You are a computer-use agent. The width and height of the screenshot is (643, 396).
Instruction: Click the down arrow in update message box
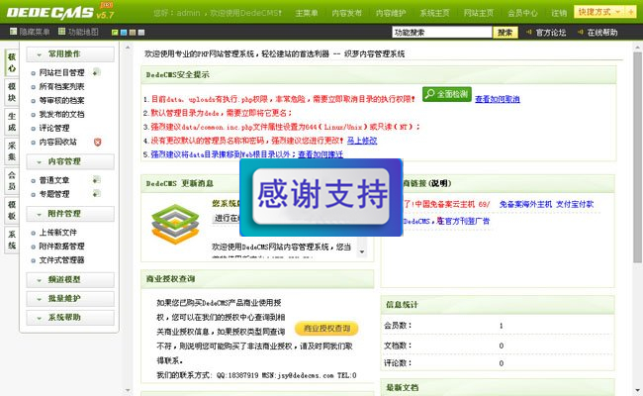[x=362, y=252]
